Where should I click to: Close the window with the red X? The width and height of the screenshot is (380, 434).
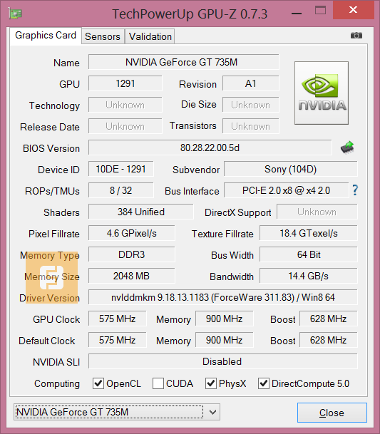[354, 10]
